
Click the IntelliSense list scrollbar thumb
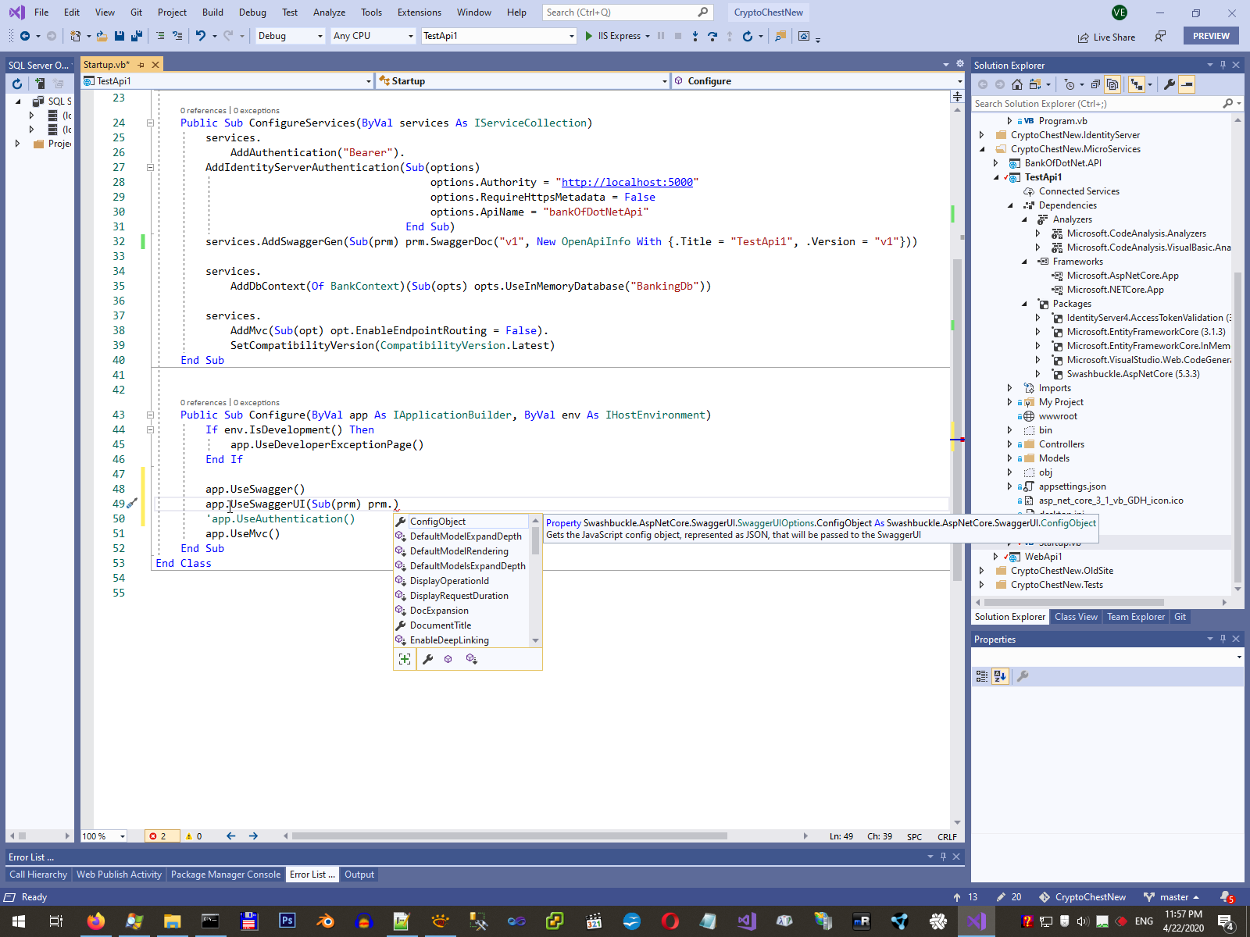coord(535,540)
